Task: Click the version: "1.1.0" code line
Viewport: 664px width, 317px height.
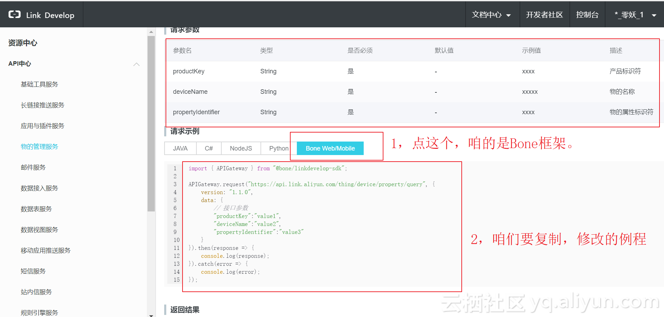Action: coord(227,192)
